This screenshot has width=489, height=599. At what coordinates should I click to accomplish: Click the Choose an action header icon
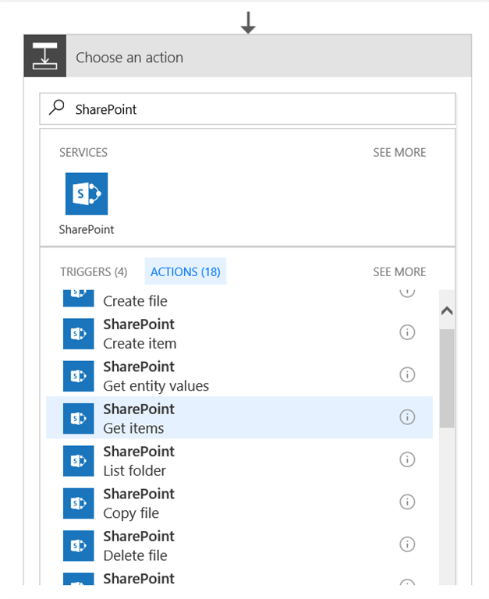coord(45,57)
